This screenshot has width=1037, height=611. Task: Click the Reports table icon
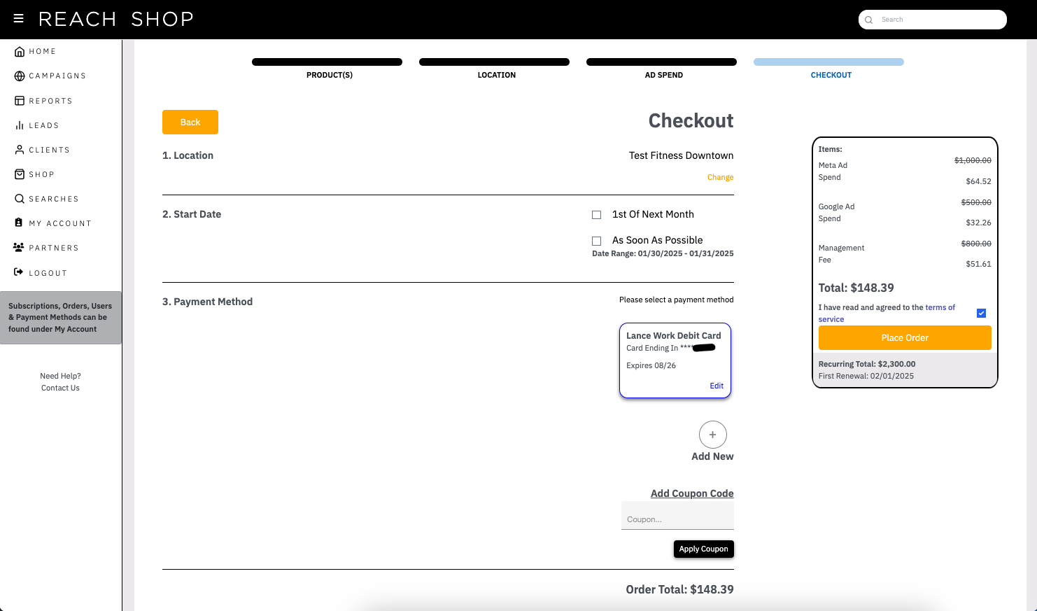coord(20,101)
